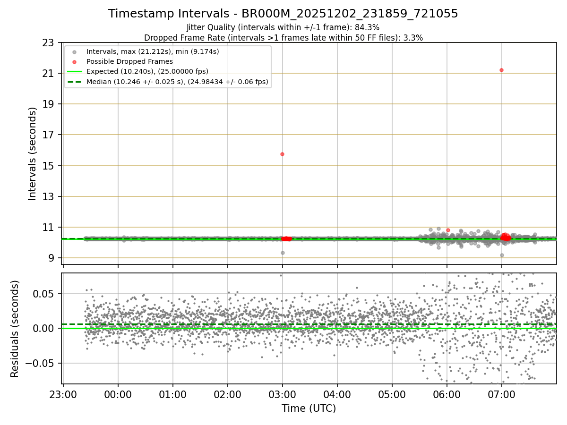Click the red outlier point near 15.7 seconds
This screenshot has height=425, width=567.
(x=282, y=154)
